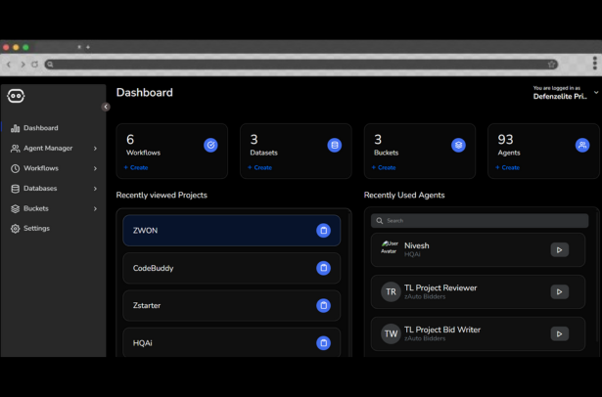Open Databases in the sidebar

tap(40, 189)
